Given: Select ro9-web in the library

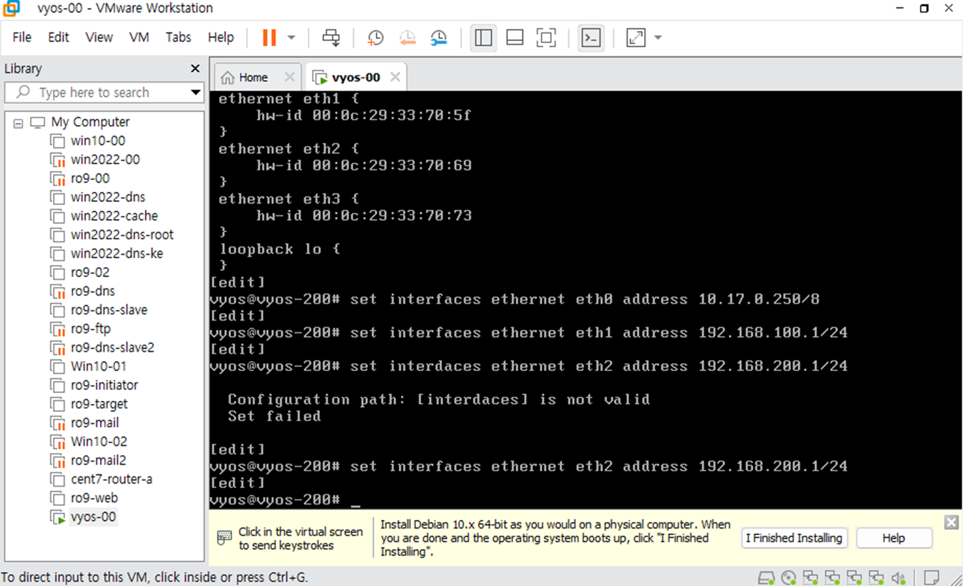Looking at the screenshot, I should [94, 497].
